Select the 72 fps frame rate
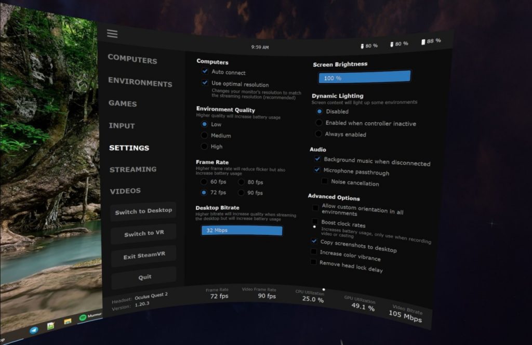 pos(204,192)
